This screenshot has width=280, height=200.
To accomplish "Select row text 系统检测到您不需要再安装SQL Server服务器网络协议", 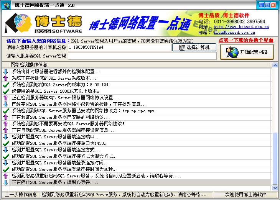I will (x=68, y=124).
